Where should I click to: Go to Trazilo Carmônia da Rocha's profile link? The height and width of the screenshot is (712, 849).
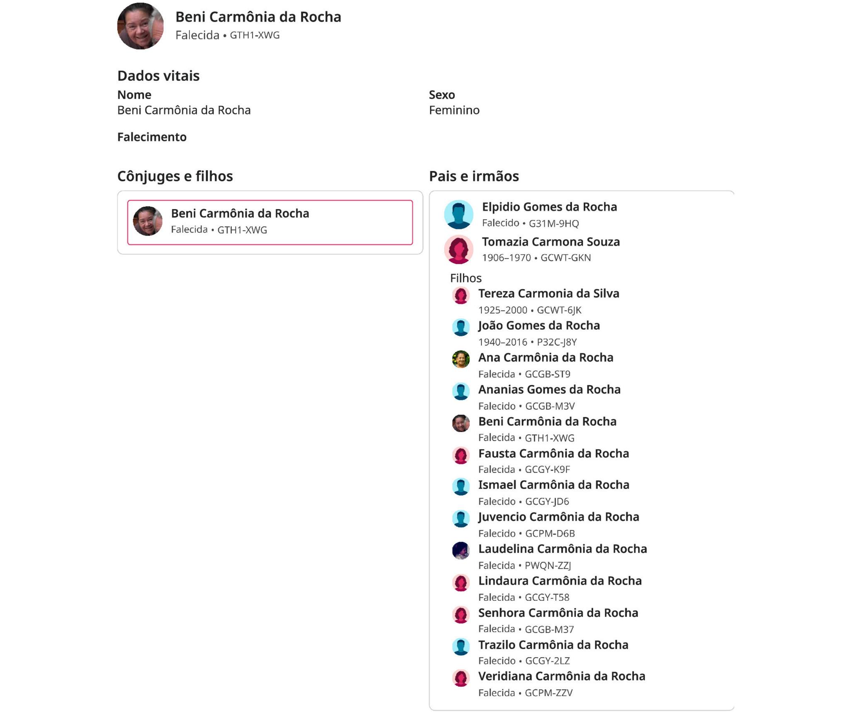(553, 645)
